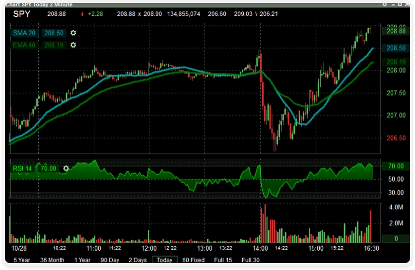This screenshot has width=415, height=270.
Task: Switch to Full 30 view
Action: (251, 260)
